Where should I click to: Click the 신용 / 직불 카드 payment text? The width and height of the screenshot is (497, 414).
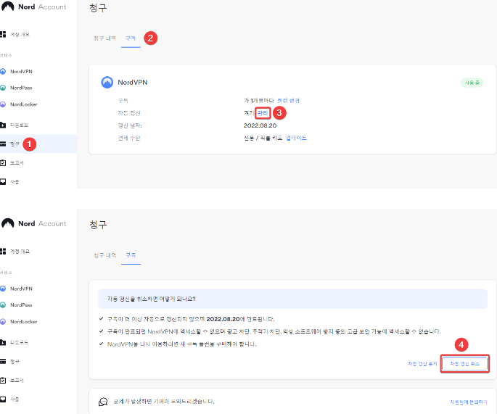263,138
